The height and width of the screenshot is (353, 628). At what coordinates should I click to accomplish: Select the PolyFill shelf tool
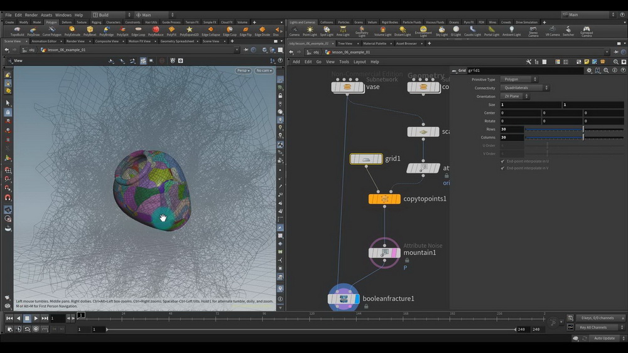[x=171, y=31]
